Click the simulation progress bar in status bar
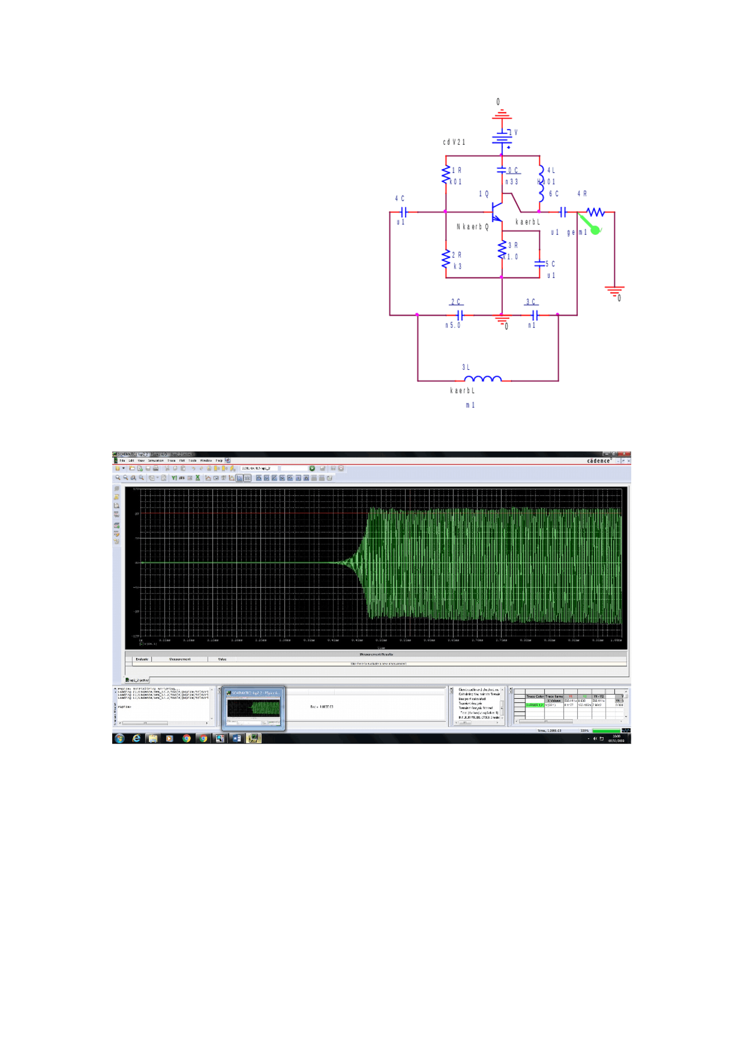744x1053 pixels. point(606,731)
